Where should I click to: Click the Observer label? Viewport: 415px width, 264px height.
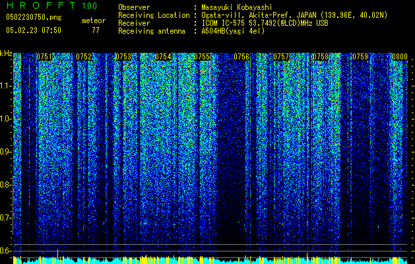pyautogui.click(x=134, y=7)
